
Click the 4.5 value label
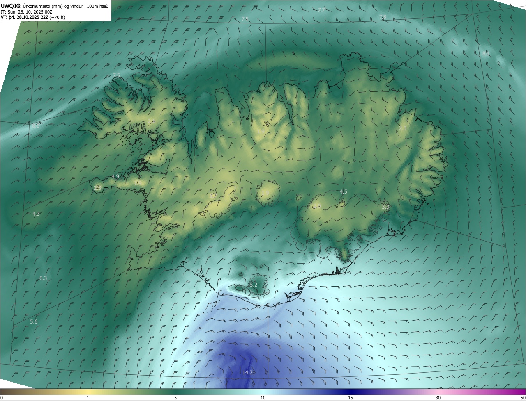pyautogui.click(x=344, y=191)
